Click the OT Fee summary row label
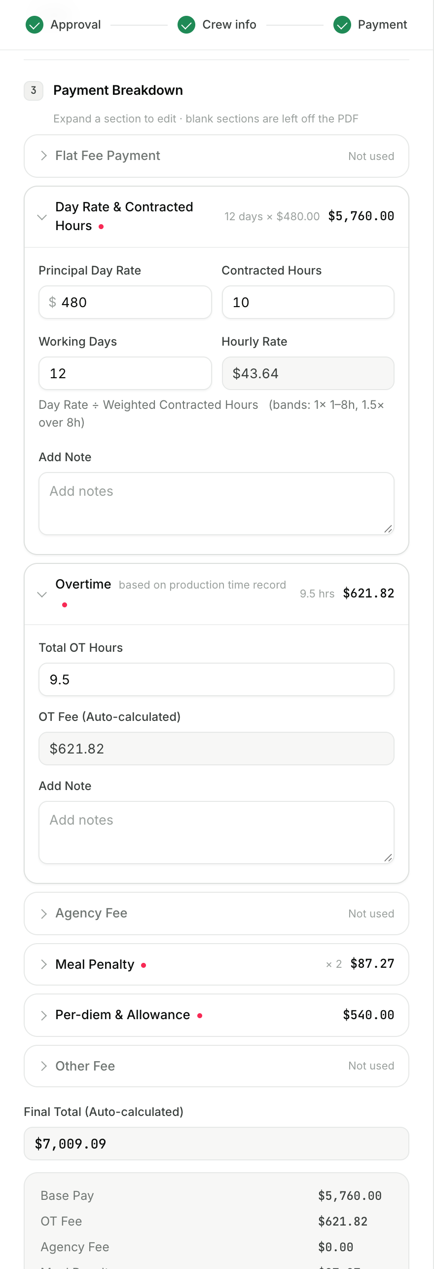This screenshot has width=434, height=1269. pyautogui.click(x=61, y=1222)
